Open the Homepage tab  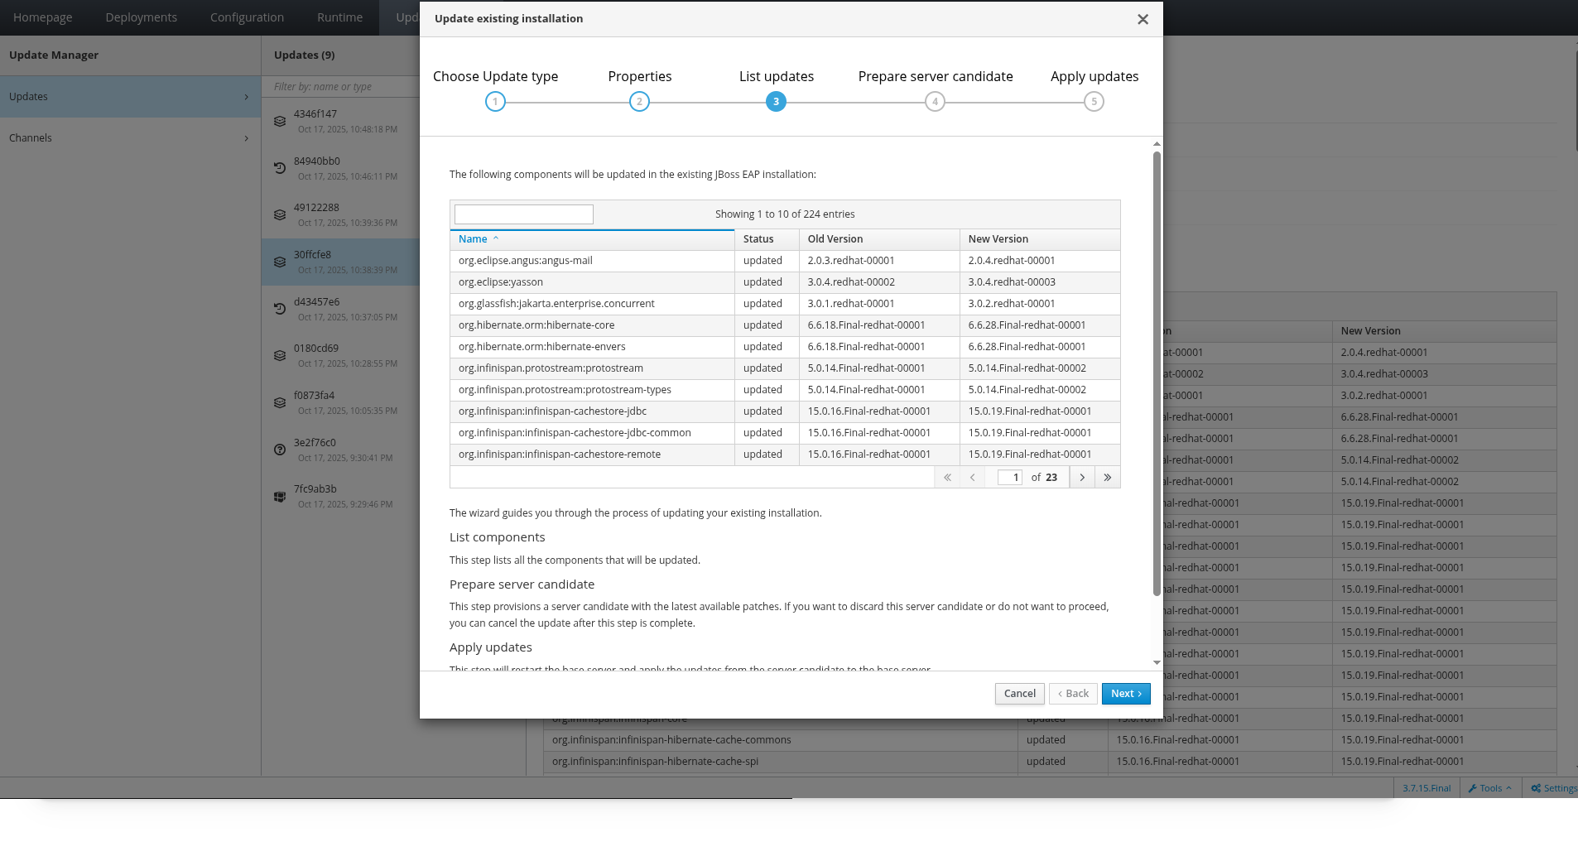click(x=43, y=17)
